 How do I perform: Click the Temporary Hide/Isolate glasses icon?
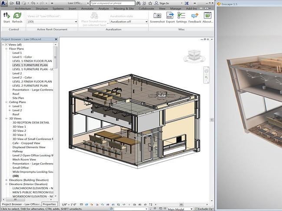click(124, 205)
